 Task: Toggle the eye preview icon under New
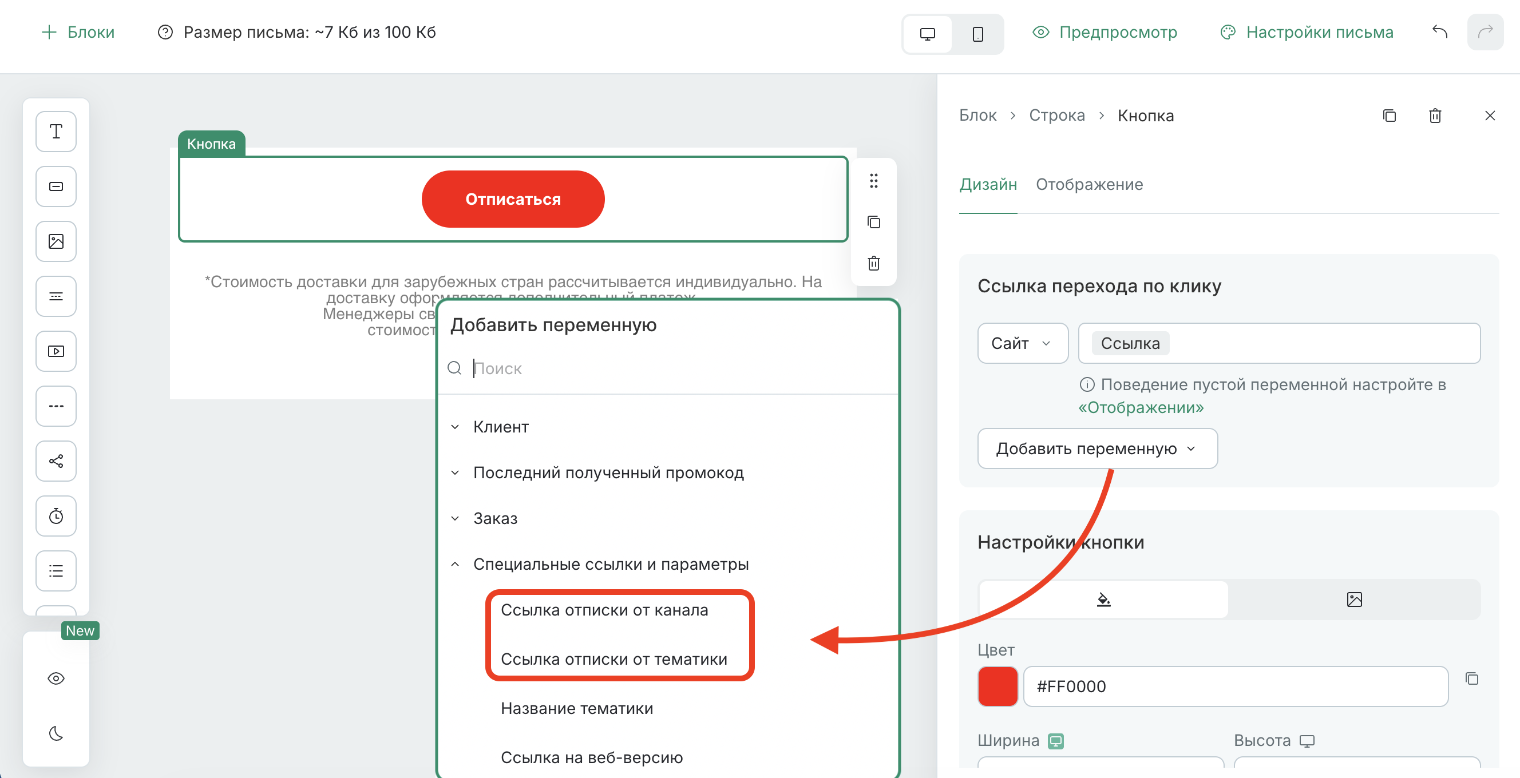pyautogui.click(x=56, y=678)
